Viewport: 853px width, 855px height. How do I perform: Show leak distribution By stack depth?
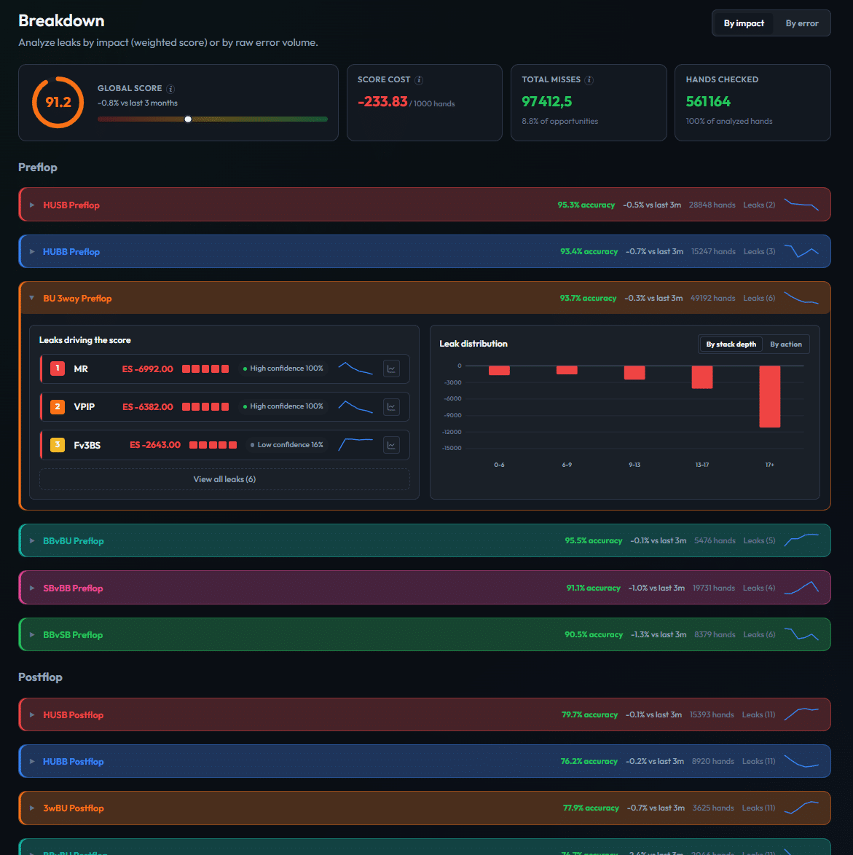[731, 344]
